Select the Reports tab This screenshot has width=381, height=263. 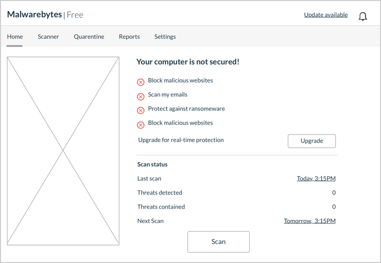[x=129, y=36]
